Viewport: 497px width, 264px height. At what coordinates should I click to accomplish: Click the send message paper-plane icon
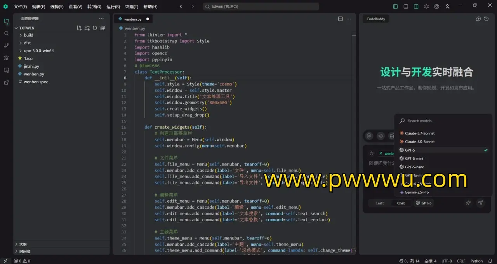(480, 203)
